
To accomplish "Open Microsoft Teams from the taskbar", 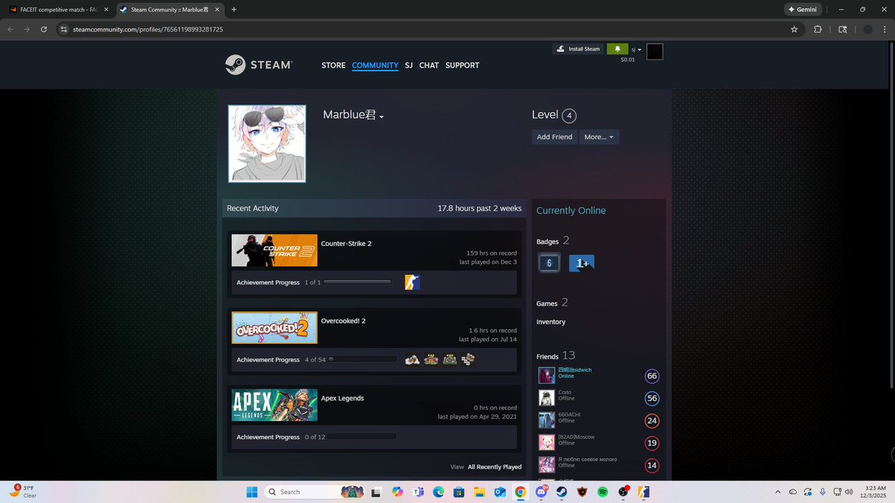I will (418, 492).
